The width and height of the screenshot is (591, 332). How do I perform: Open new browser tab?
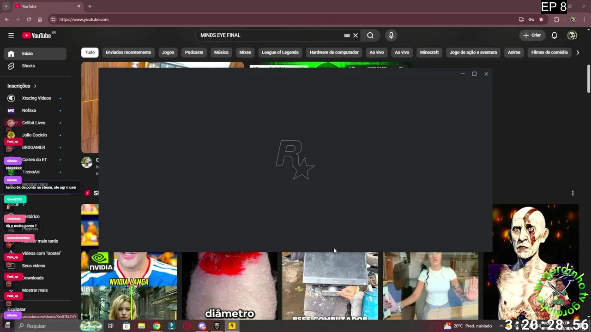(x=90, y=6)
